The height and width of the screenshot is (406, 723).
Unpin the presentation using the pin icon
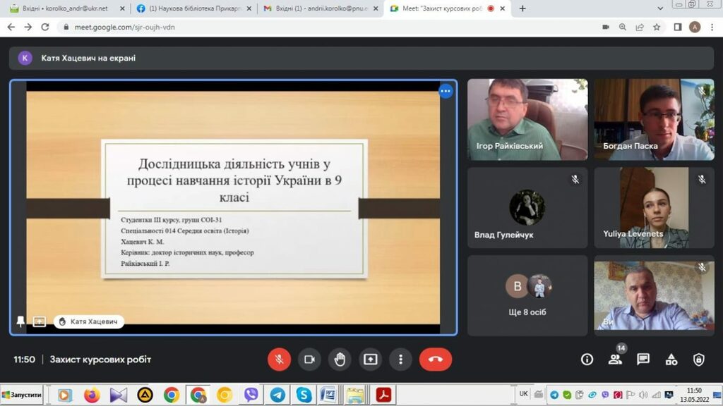20,321
